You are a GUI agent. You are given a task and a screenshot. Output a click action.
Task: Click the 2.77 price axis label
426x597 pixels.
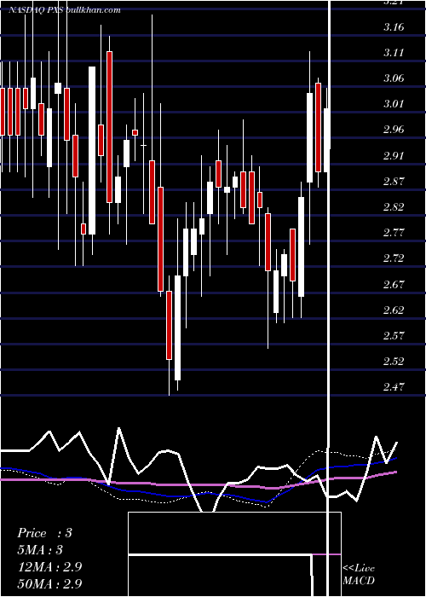click(394, 233)
